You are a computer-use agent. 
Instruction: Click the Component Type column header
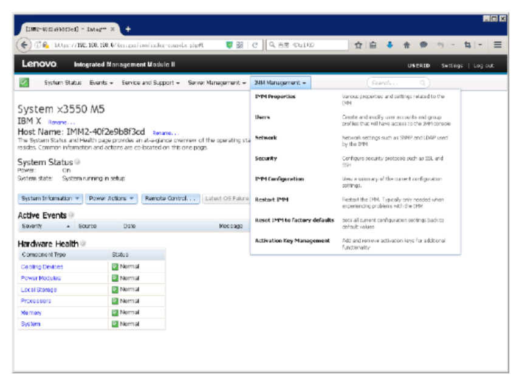(x=44, y=254)
